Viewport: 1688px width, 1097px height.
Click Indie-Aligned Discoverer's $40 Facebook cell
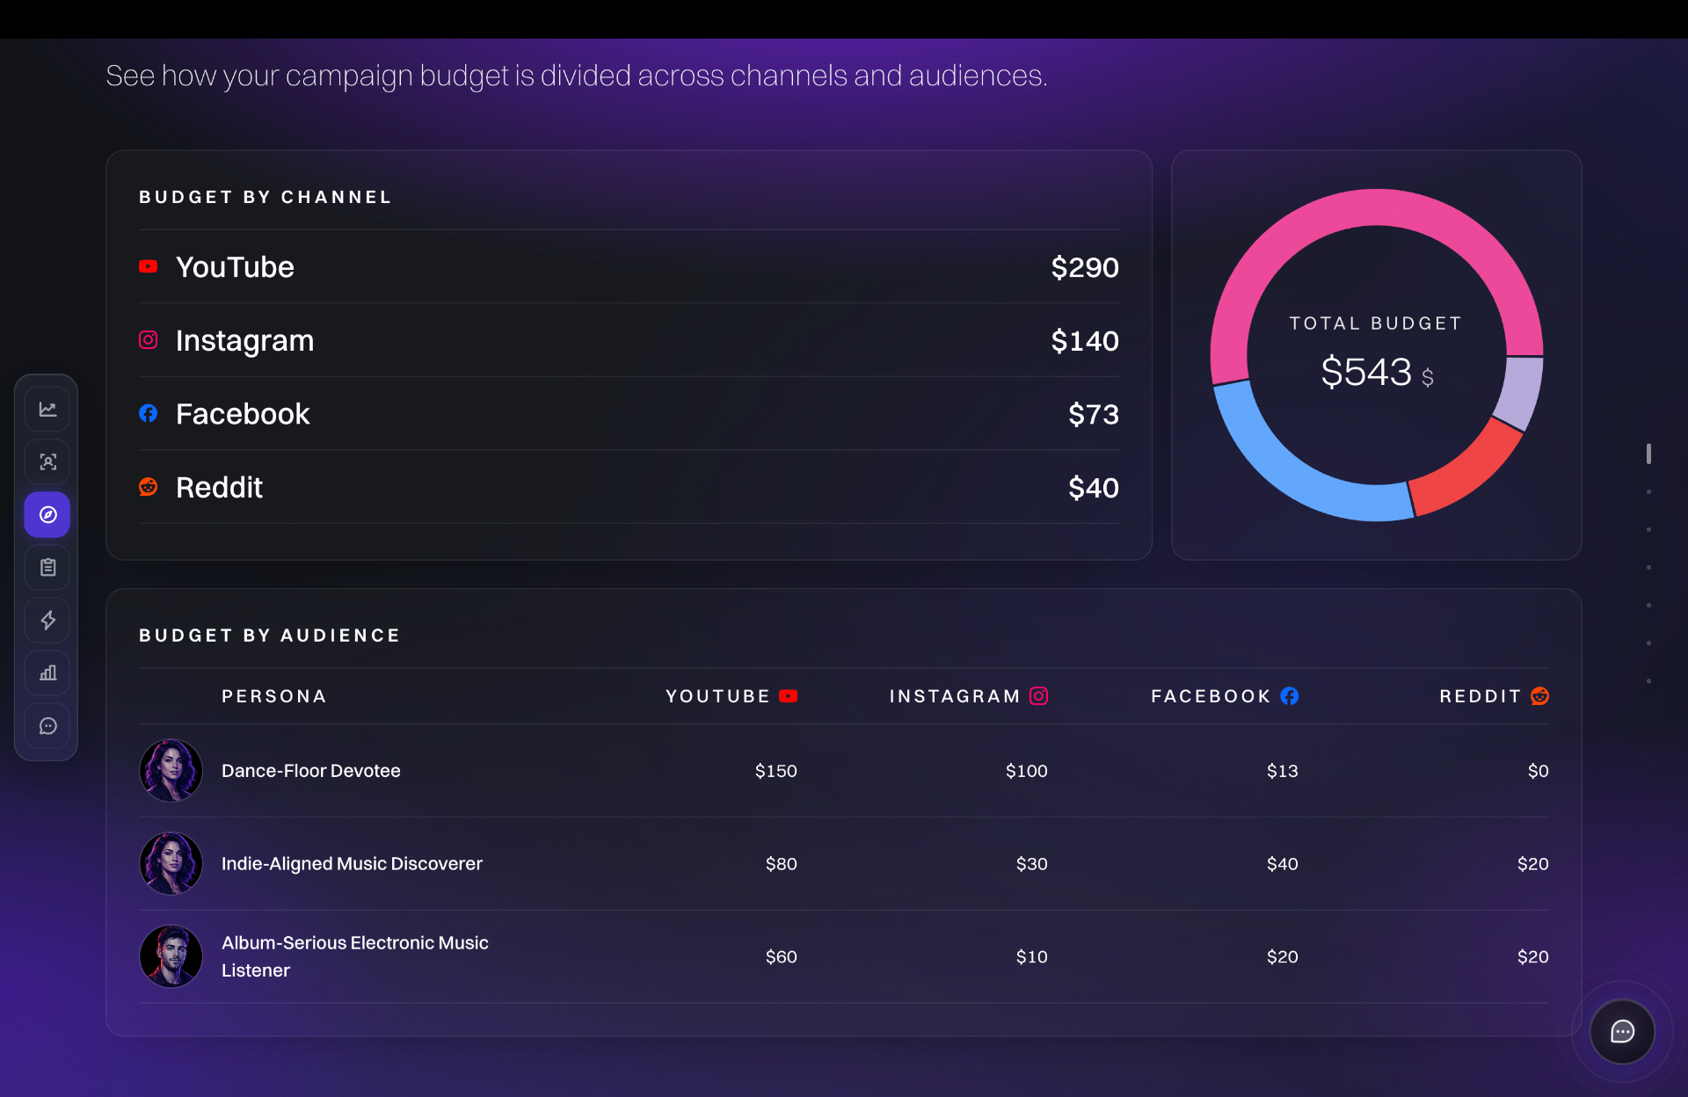tap(1283, 864)
